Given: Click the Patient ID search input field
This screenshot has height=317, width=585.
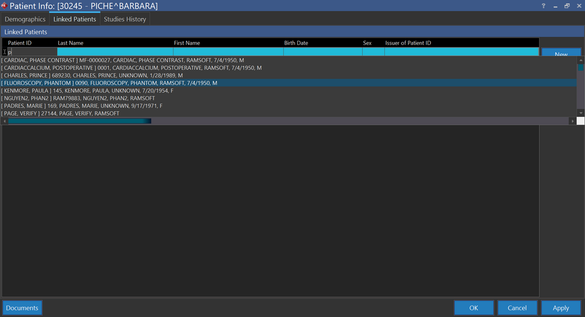Looking at the screenshot, I should click(32, 52).
